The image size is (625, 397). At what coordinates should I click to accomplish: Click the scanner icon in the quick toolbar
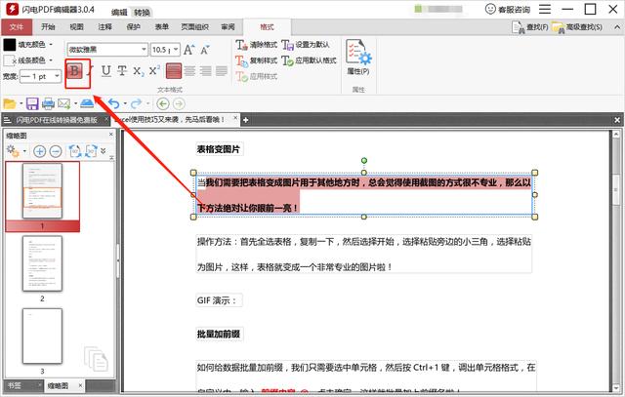coord(87,103)
